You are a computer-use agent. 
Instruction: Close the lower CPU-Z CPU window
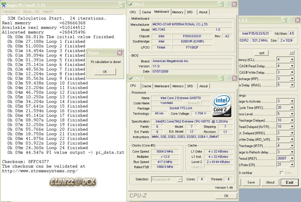click(x=234, y=78)
